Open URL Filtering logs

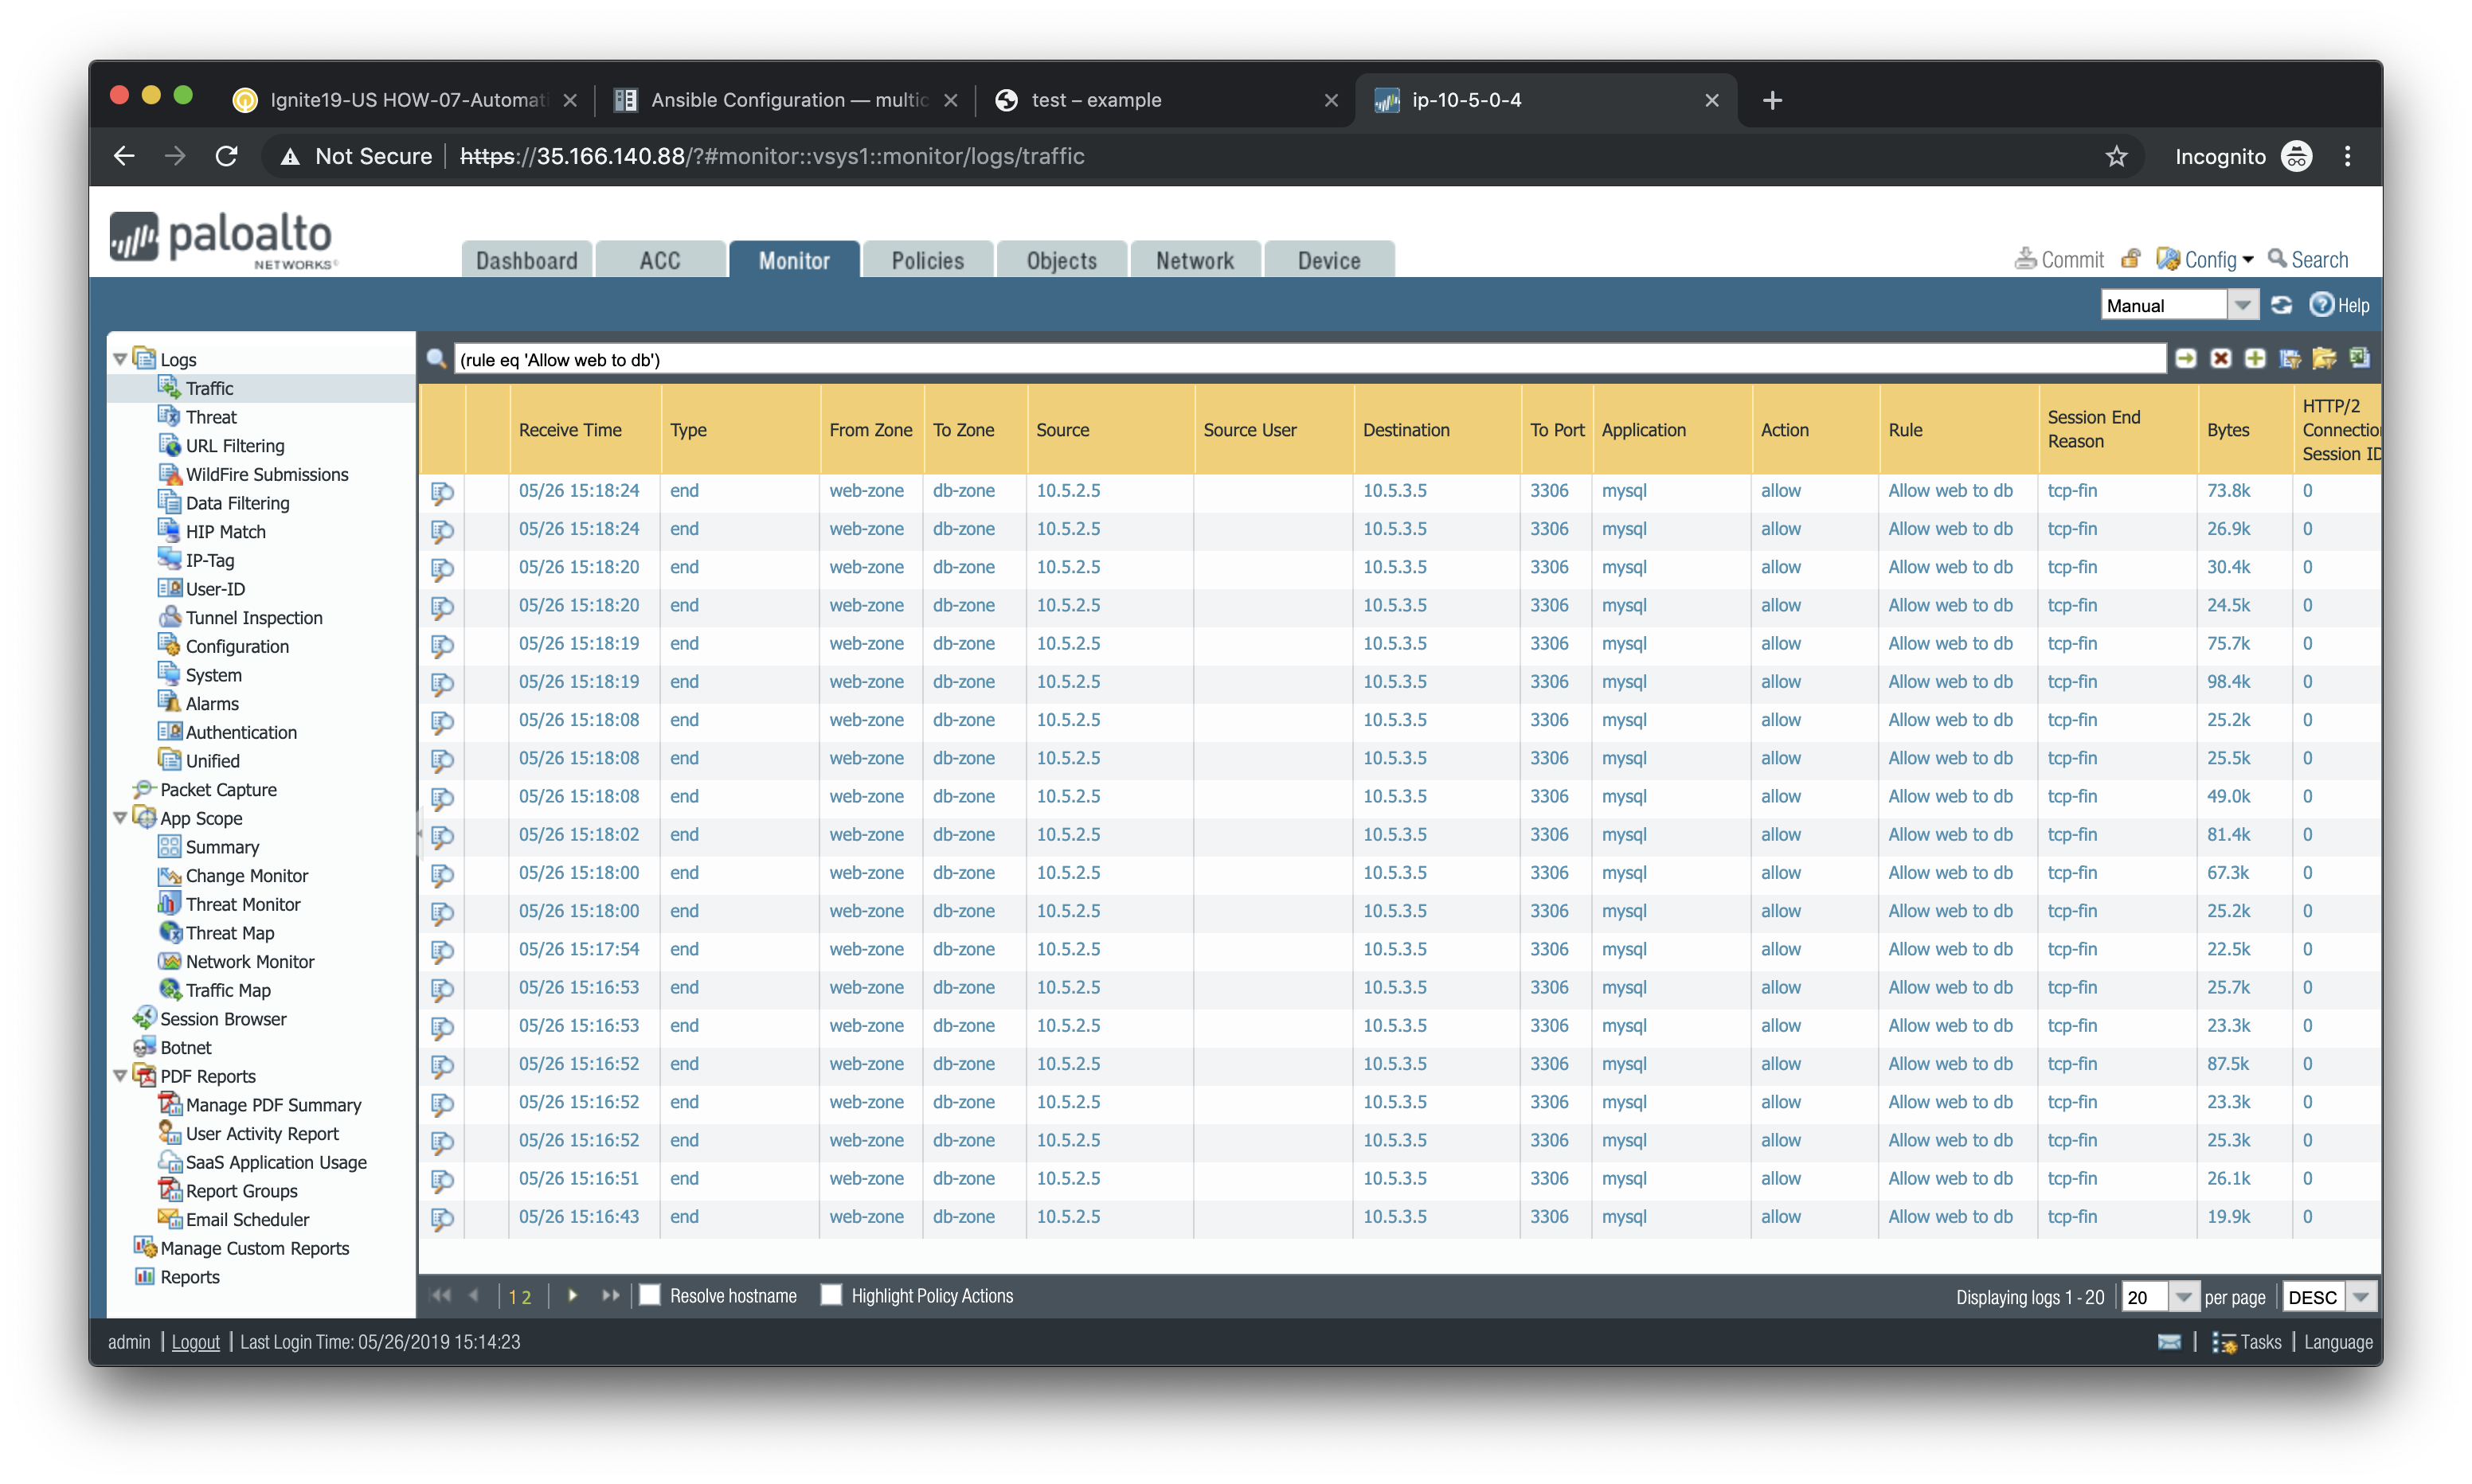[x=234, y=446]
